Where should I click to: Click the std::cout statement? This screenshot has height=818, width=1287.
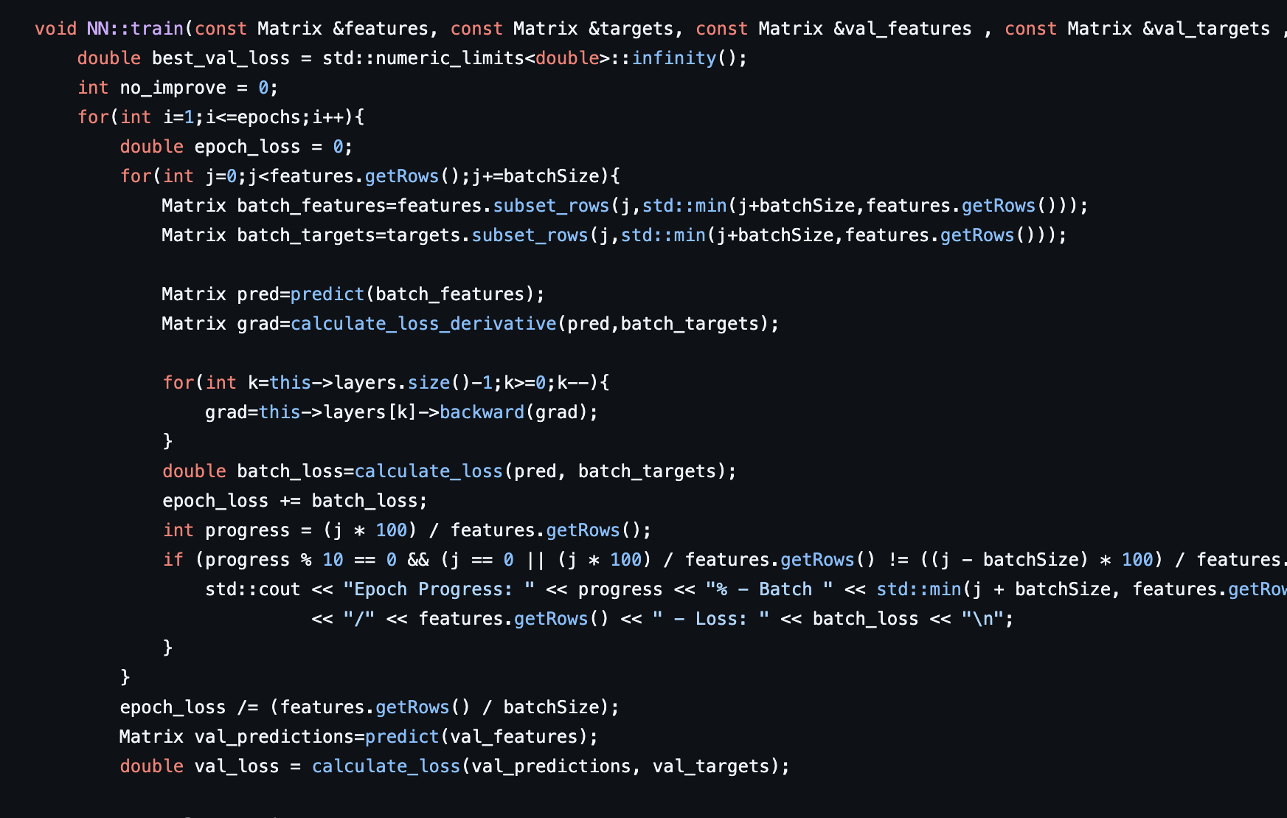pyautogui.click(x=252, y=589)
